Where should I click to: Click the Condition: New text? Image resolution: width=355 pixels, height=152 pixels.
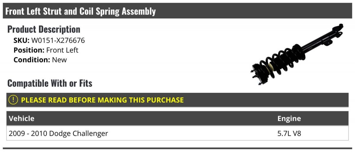(40, 60)
